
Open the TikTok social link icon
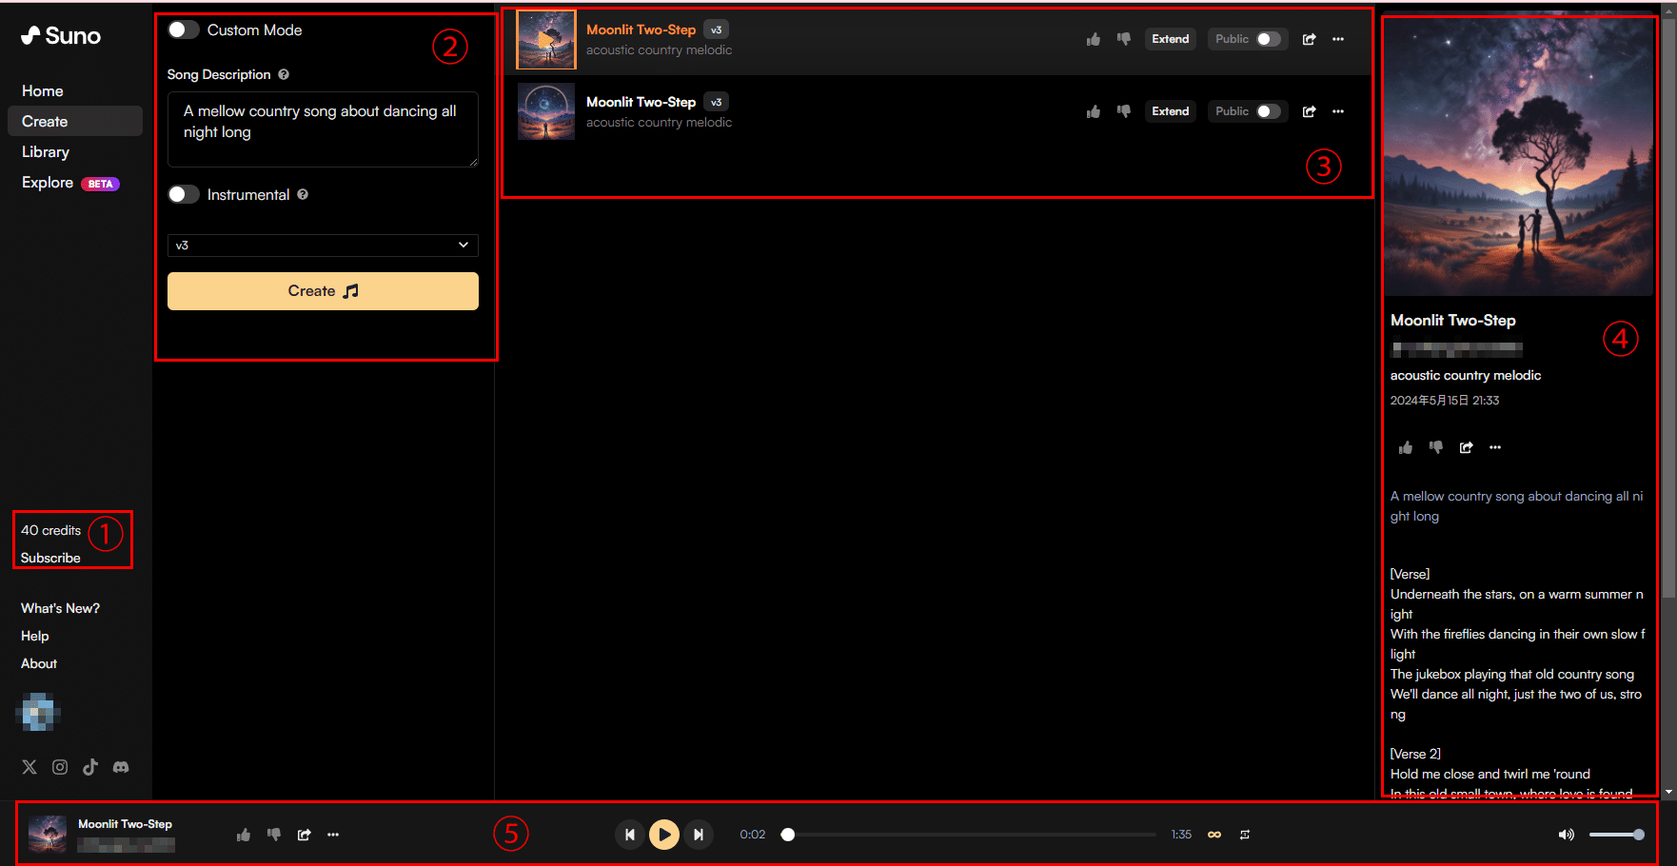pos(90,767)
